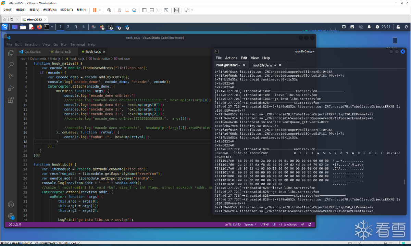Image resolution: width=411 pixels, height=246 pixels.
Task: Click log out icon in Kali panel
Action: [x=406, y=27]
